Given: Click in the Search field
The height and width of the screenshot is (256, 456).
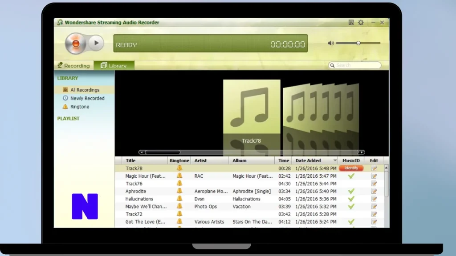Looking at the screenshot, I should click(x=355, y=65).
